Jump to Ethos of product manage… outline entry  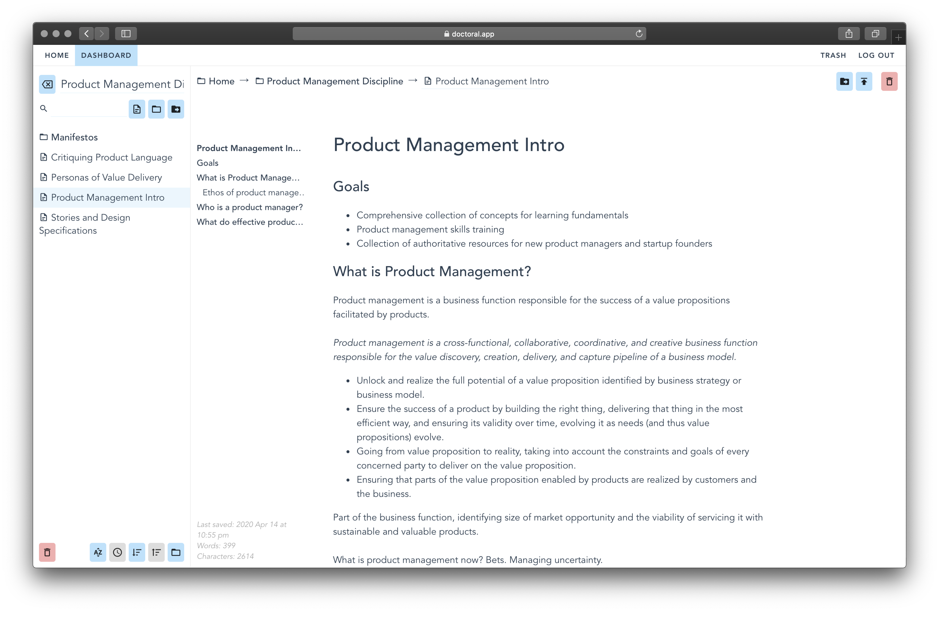pos(253,193)
